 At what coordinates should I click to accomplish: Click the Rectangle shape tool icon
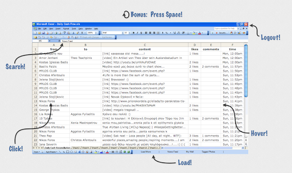(68, 152)
